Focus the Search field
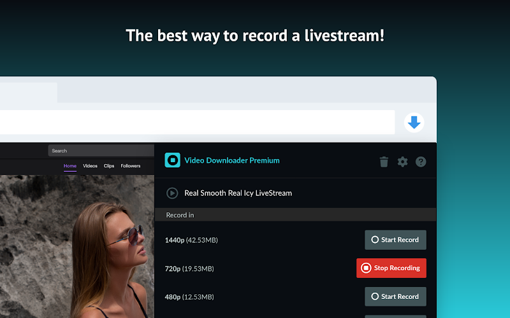Screen dimensions: 510x318 pyautogui.click(x=101, y=151)
